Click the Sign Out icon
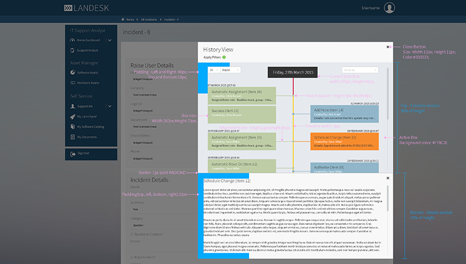Image resolution: width=466 pixels, height=264 pixels. click(x=72, y=153)
